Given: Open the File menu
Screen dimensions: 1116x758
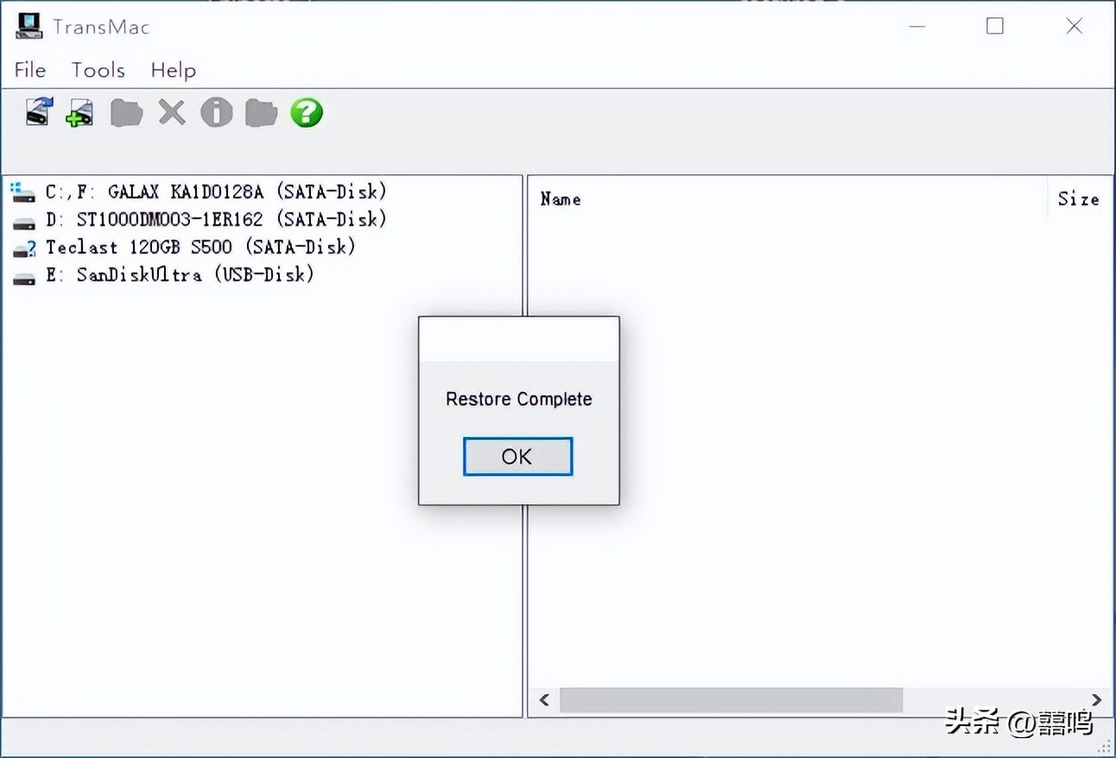Looking at the screenshot, I should coord(30,70).
